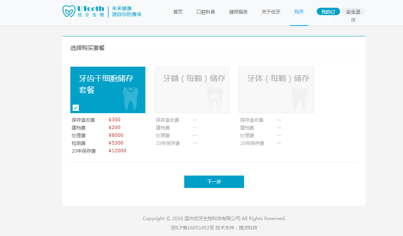Click the ¥200 建档费 price
403x236 pixels.
point(114,127)
